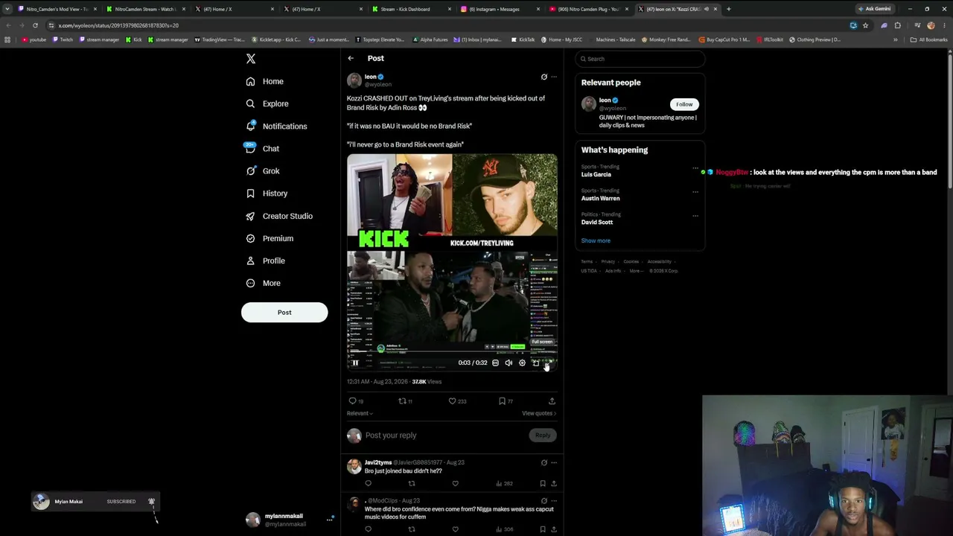Pause the video in the post
The image size is (953, 536).
point(356,363)
